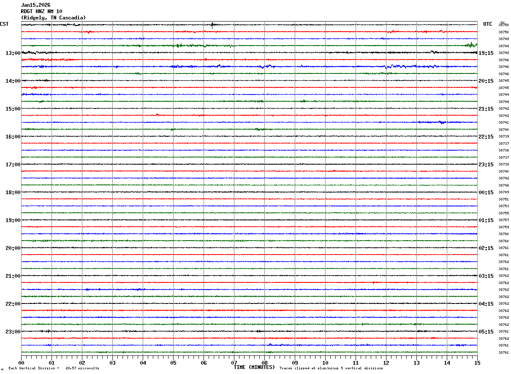Image resolution: width=511 pixels, height=374 pixels.
Task: Click the 20:00 CST time label
Action: [13, 248]
